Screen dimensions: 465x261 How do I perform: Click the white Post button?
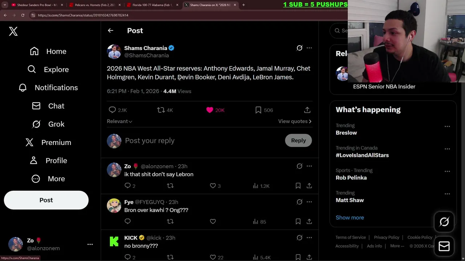[x=46, y=200]
